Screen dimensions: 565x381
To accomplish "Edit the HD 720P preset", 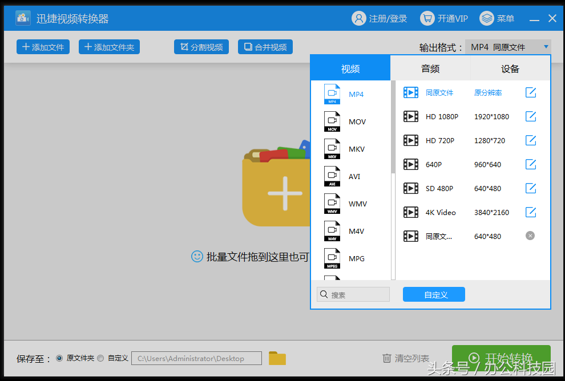I will pos(530,140).
